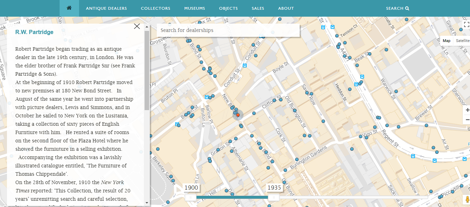Switch to Map view type
This screenshot has height=207, width=470.
(446, 41)
